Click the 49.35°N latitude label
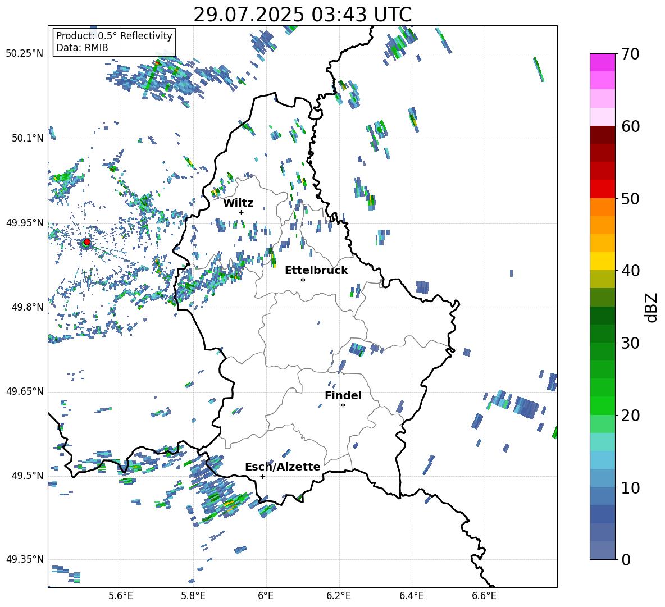 coord(25,559)
